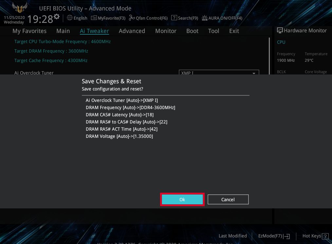Click "Save configuration and reset?" prompt text
This screenshot has width=332, height=244.
click(112, 89)
